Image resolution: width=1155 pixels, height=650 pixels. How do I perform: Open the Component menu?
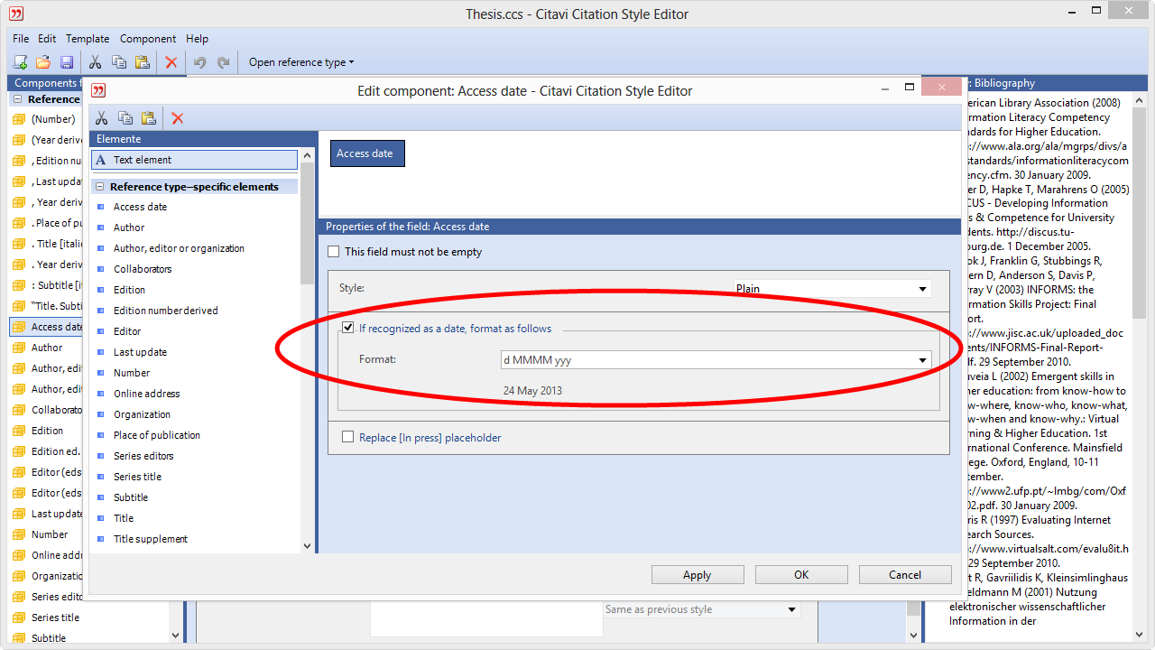click(148, 39)
